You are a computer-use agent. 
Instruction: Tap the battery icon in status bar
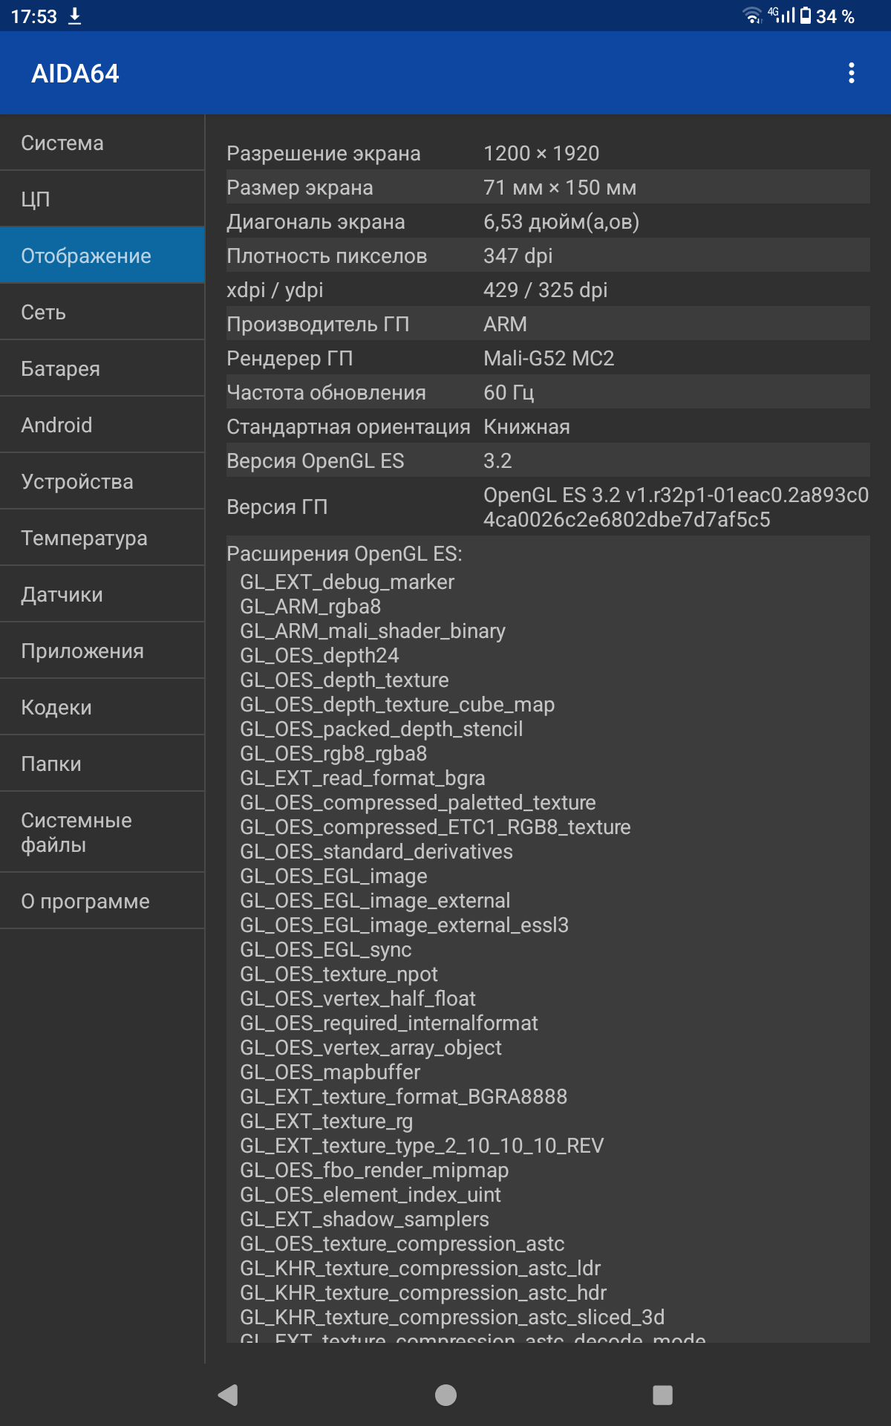(x=806, y=16)
